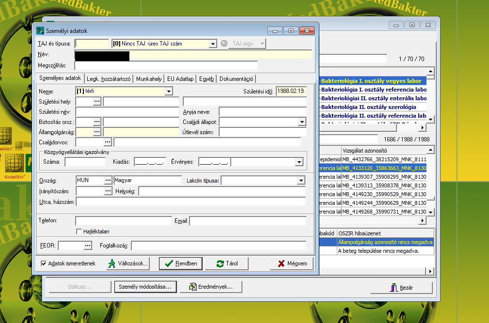The image size is (489, 323).
Task: Click the TAJ number input field
Action: coord(92,44)
